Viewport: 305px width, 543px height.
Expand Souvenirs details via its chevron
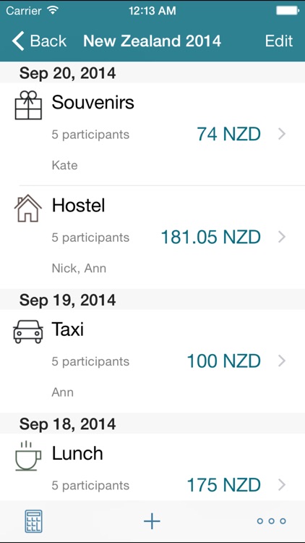click(x=282, y=134)
